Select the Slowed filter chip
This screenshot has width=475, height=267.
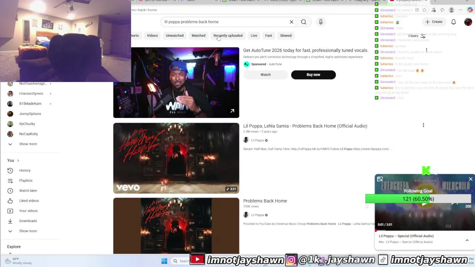[x=286, y=36]
